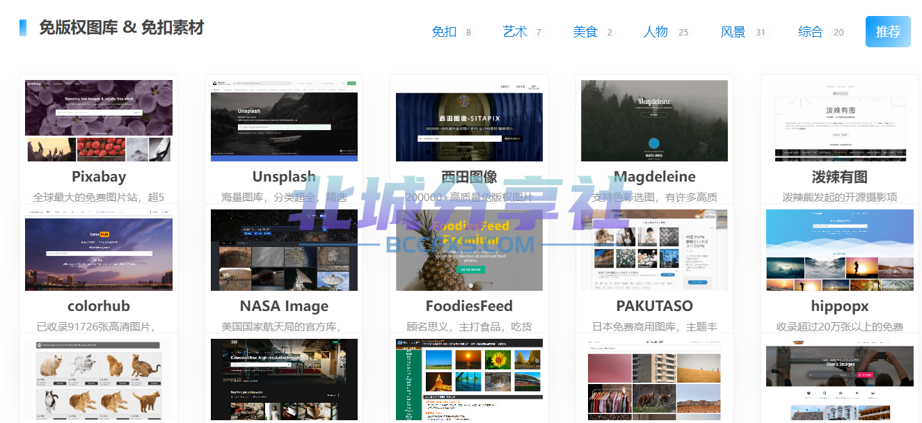
Task: Open the hippopx site thumbnail
Action: 840,250
